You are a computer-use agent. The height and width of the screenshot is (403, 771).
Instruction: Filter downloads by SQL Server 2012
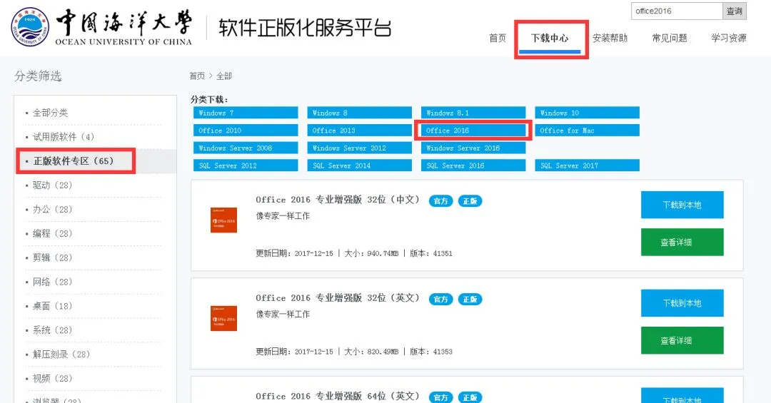coord(246,165)
